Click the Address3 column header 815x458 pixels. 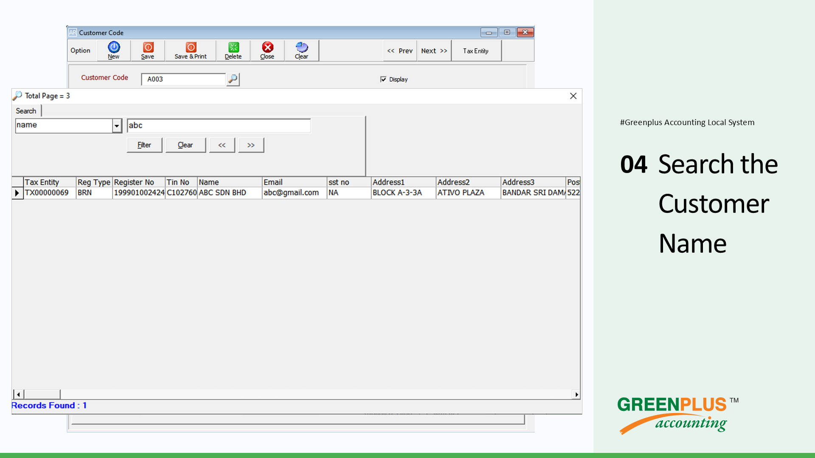533,182
